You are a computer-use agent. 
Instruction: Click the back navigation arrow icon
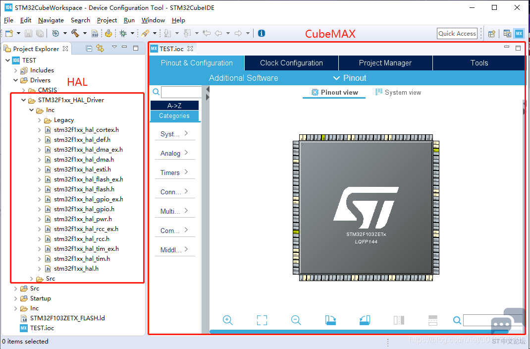219,33
